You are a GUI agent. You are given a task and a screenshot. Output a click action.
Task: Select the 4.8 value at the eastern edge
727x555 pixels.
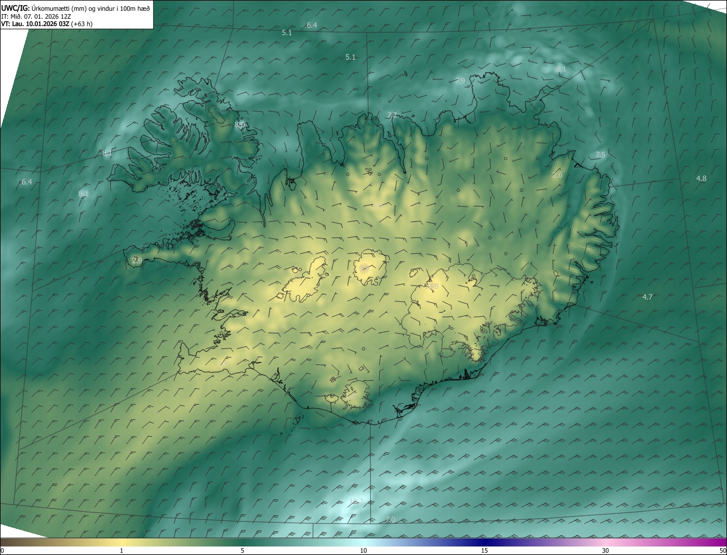pyautogui.click(x=701, y=178)
